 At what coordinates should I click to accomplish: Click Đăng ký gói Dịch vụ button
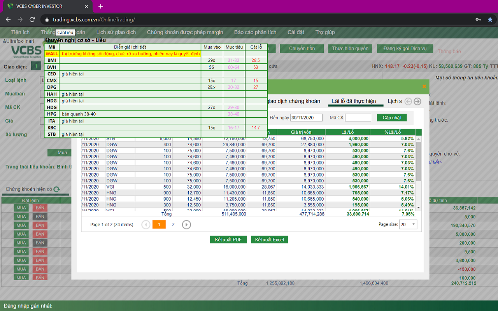405,49
